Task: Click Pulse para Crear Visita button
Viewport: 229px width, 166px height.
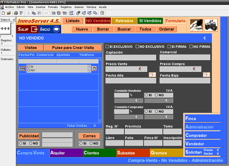Action: click(x=73, y=48)
